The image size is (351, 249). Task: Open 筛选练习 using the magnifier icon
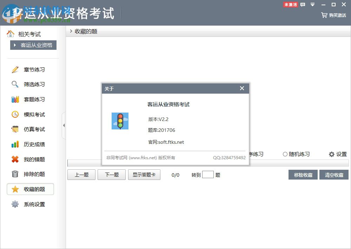(x=14, y=84)
